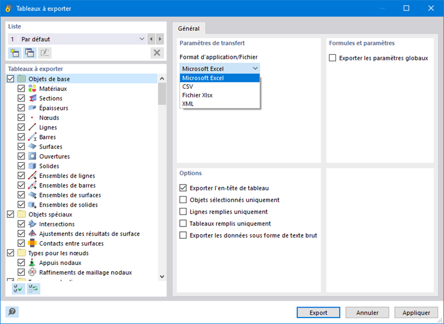Select Fichier Xlsx format option
Screen dimensions: 444x324
point(197,95)
